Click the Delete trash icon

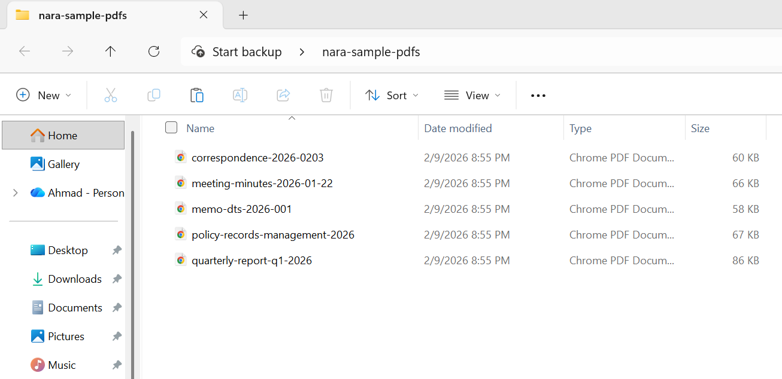[x=326, y=95]
